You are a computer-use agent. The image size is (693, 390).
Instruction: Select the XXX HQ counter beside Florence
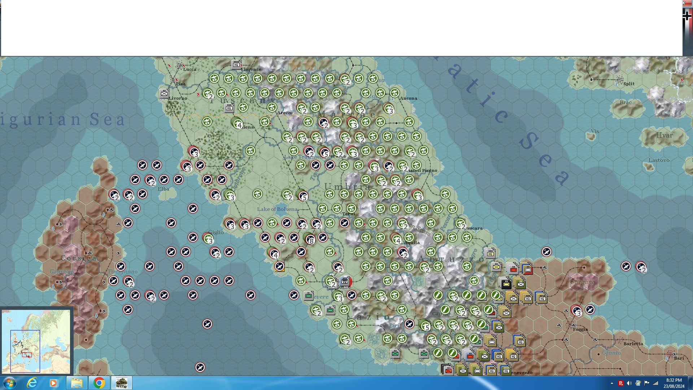coord(236,64)
